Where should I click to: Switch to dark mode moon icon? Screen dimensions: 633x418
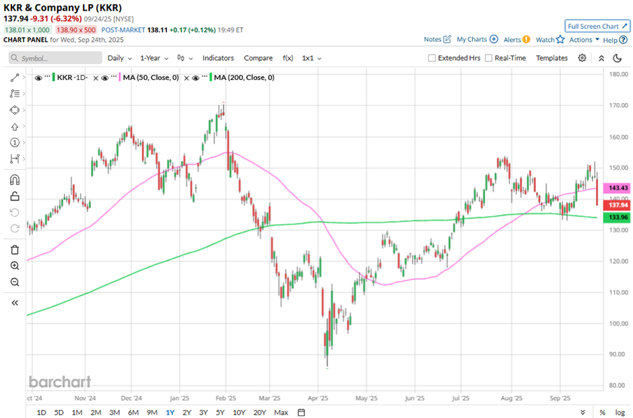click(x=617, y=58)
